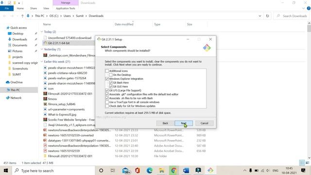Select the What-is-ExpressJS.jpg file
This screenshot has height=175, width=311.
click(x=62, y=115)
